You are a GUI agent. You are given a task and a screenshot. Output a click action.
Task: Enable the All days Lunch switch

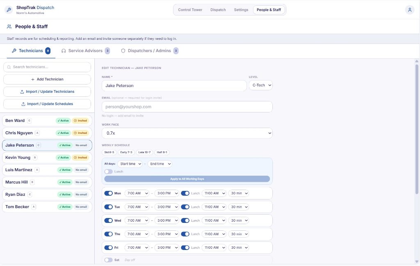pyautogui.click(x=108, y=172)
